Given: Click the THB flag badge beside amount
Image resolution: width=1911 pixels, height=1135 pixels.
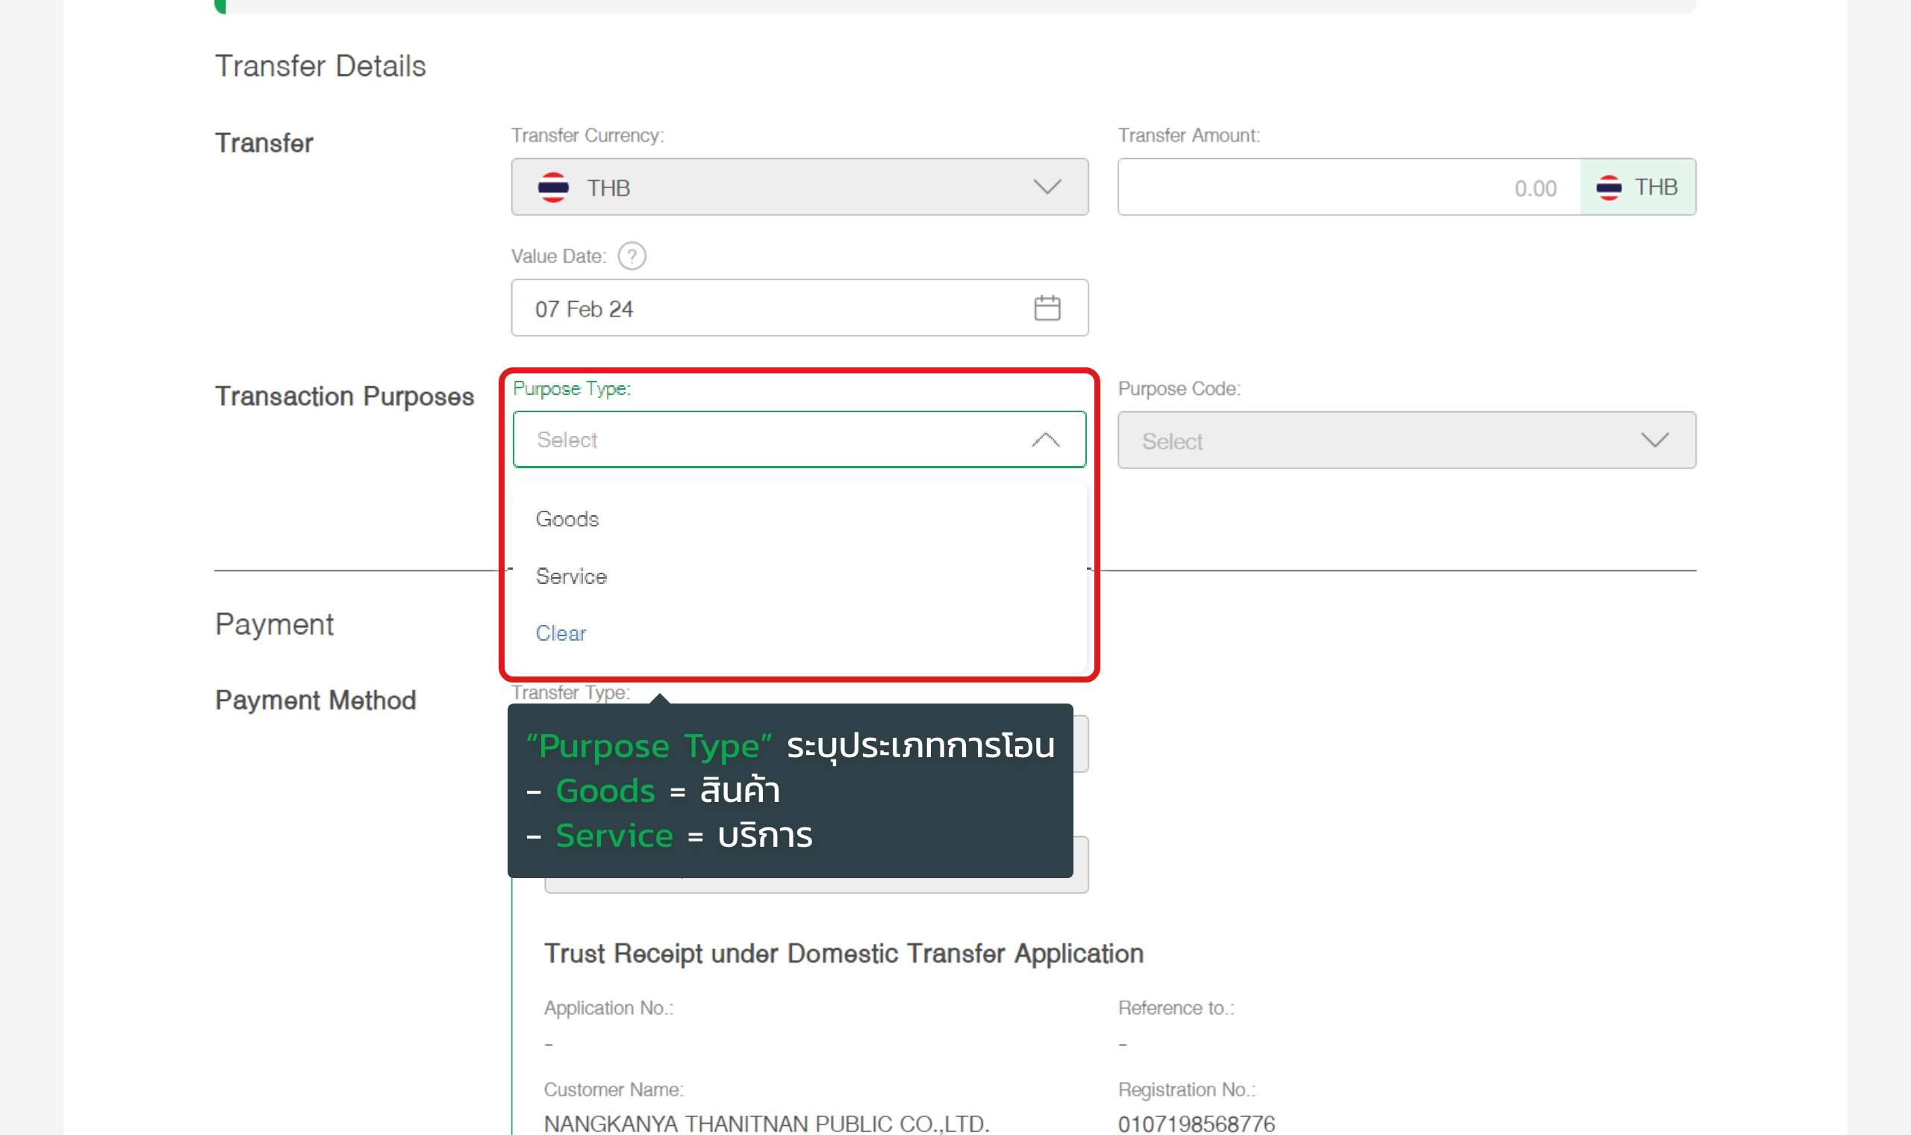Looking at the screenshot, I should pyautogui.click(x=1636, y=187).
